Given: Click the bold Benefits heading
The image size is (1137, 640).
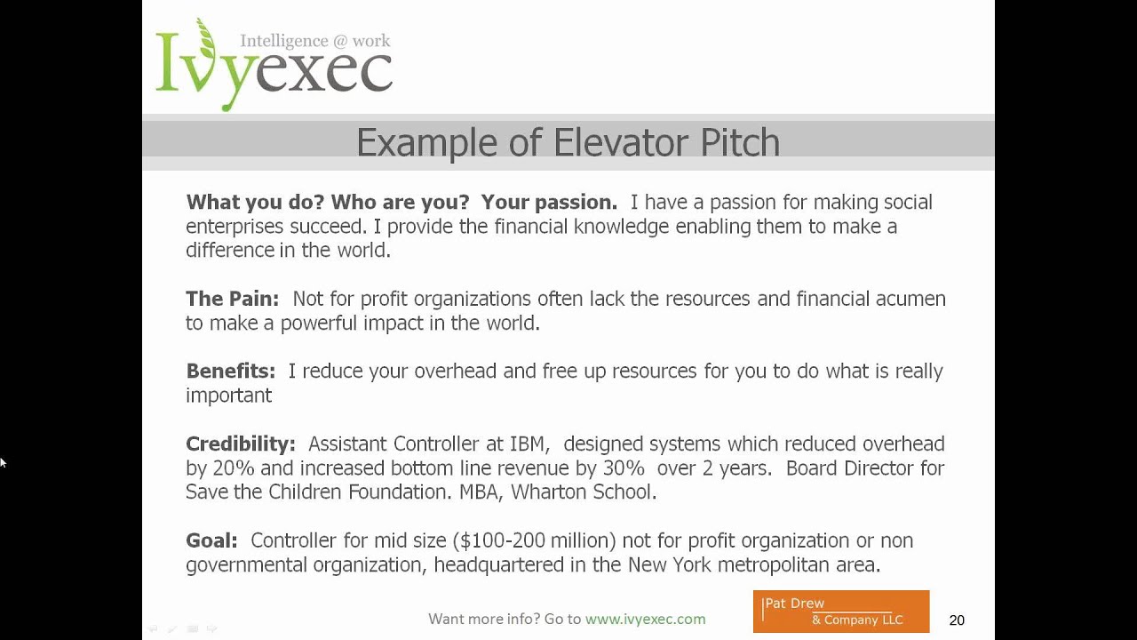Looking at the screenshot, I should pyautogui.click(x=230, y=372).
